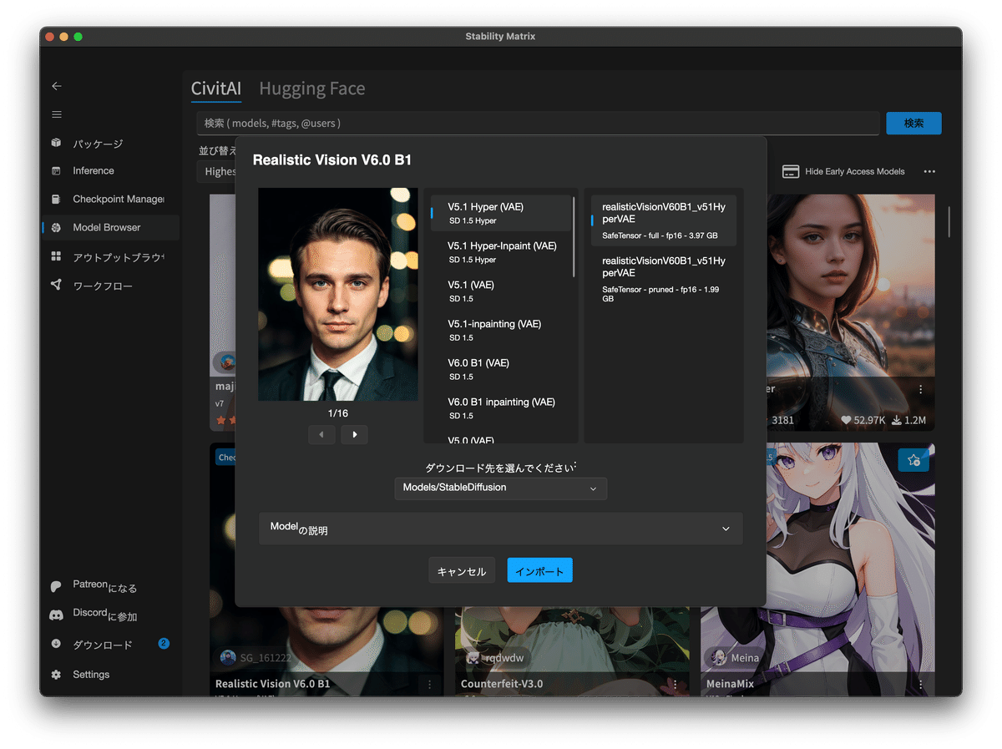1002x749 pixels.
Task: Click the man portrait preview image
Action: coord(338,294)
